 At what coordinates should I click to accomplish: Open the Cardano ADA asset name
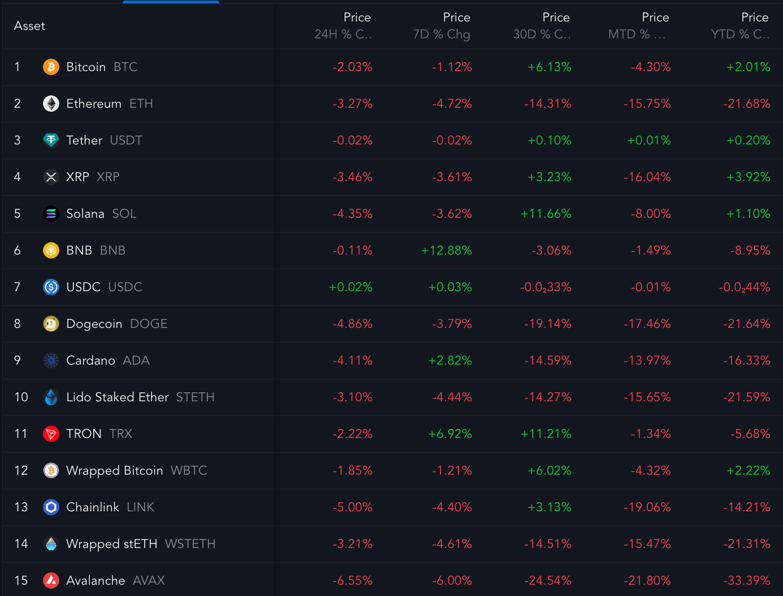pyautogui.click(x=108, y=361)
